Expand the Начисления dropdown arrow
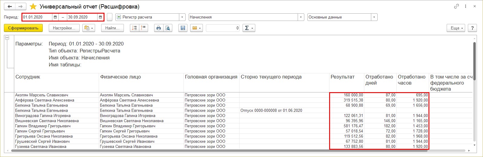Screen dimensions: 483x157 click(x=301, y=17)
